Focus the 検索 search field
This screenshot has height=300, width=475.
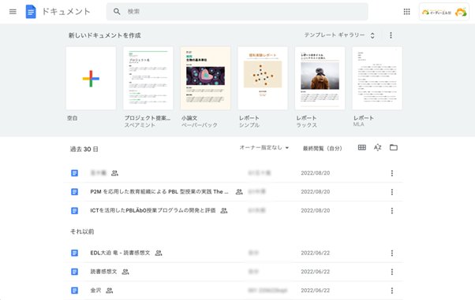coord(237,12)
